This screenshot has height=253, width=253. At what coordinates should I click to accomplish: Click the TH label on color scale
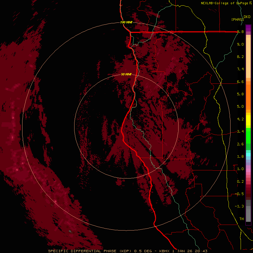241,219
